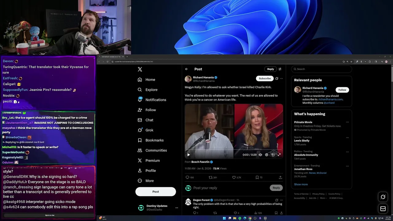The image size is (393, 221).
Task: Like the post (3.7K)
Action: 236,177
